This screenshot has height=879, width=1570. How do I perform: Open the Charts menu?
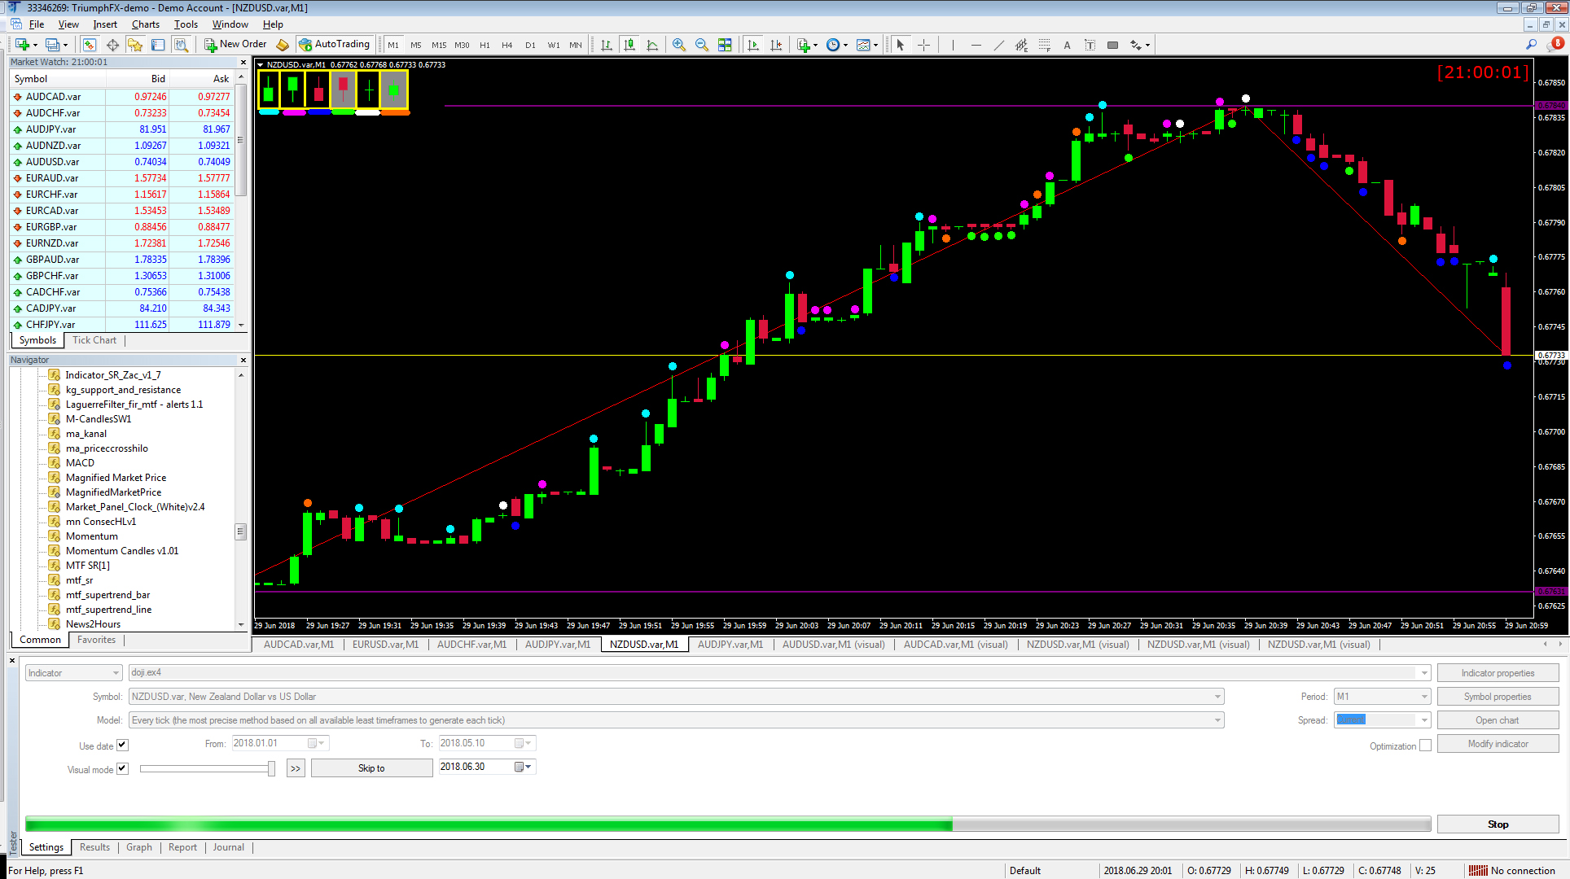click(x=145, y=24)
